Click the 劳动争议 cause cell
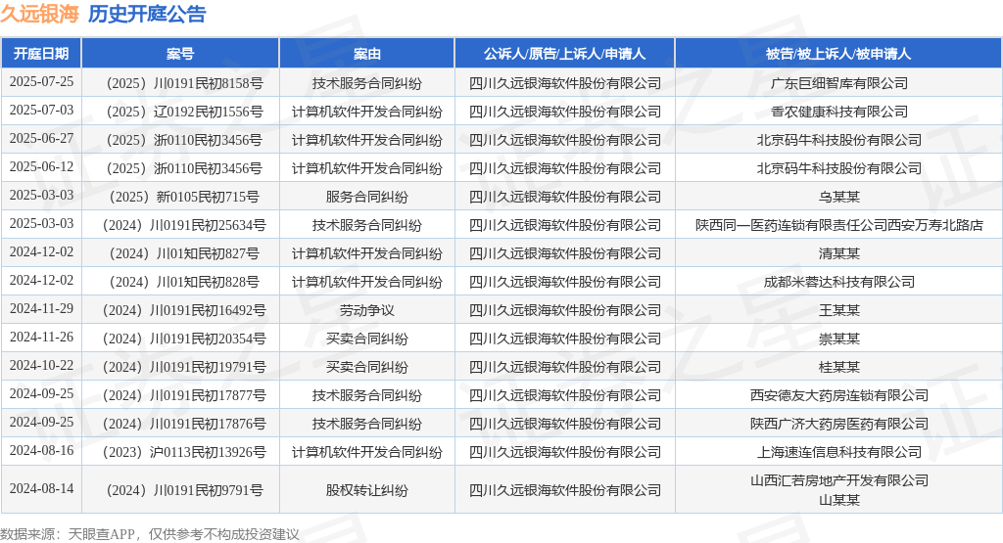 (366, 310)
